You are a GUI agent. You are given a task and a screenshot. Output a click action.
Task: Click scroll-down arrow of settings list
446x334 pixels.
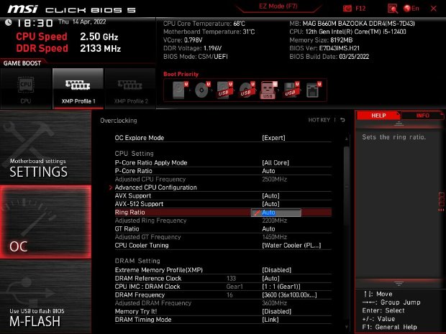pyautogui.click(x=346, y=328)
